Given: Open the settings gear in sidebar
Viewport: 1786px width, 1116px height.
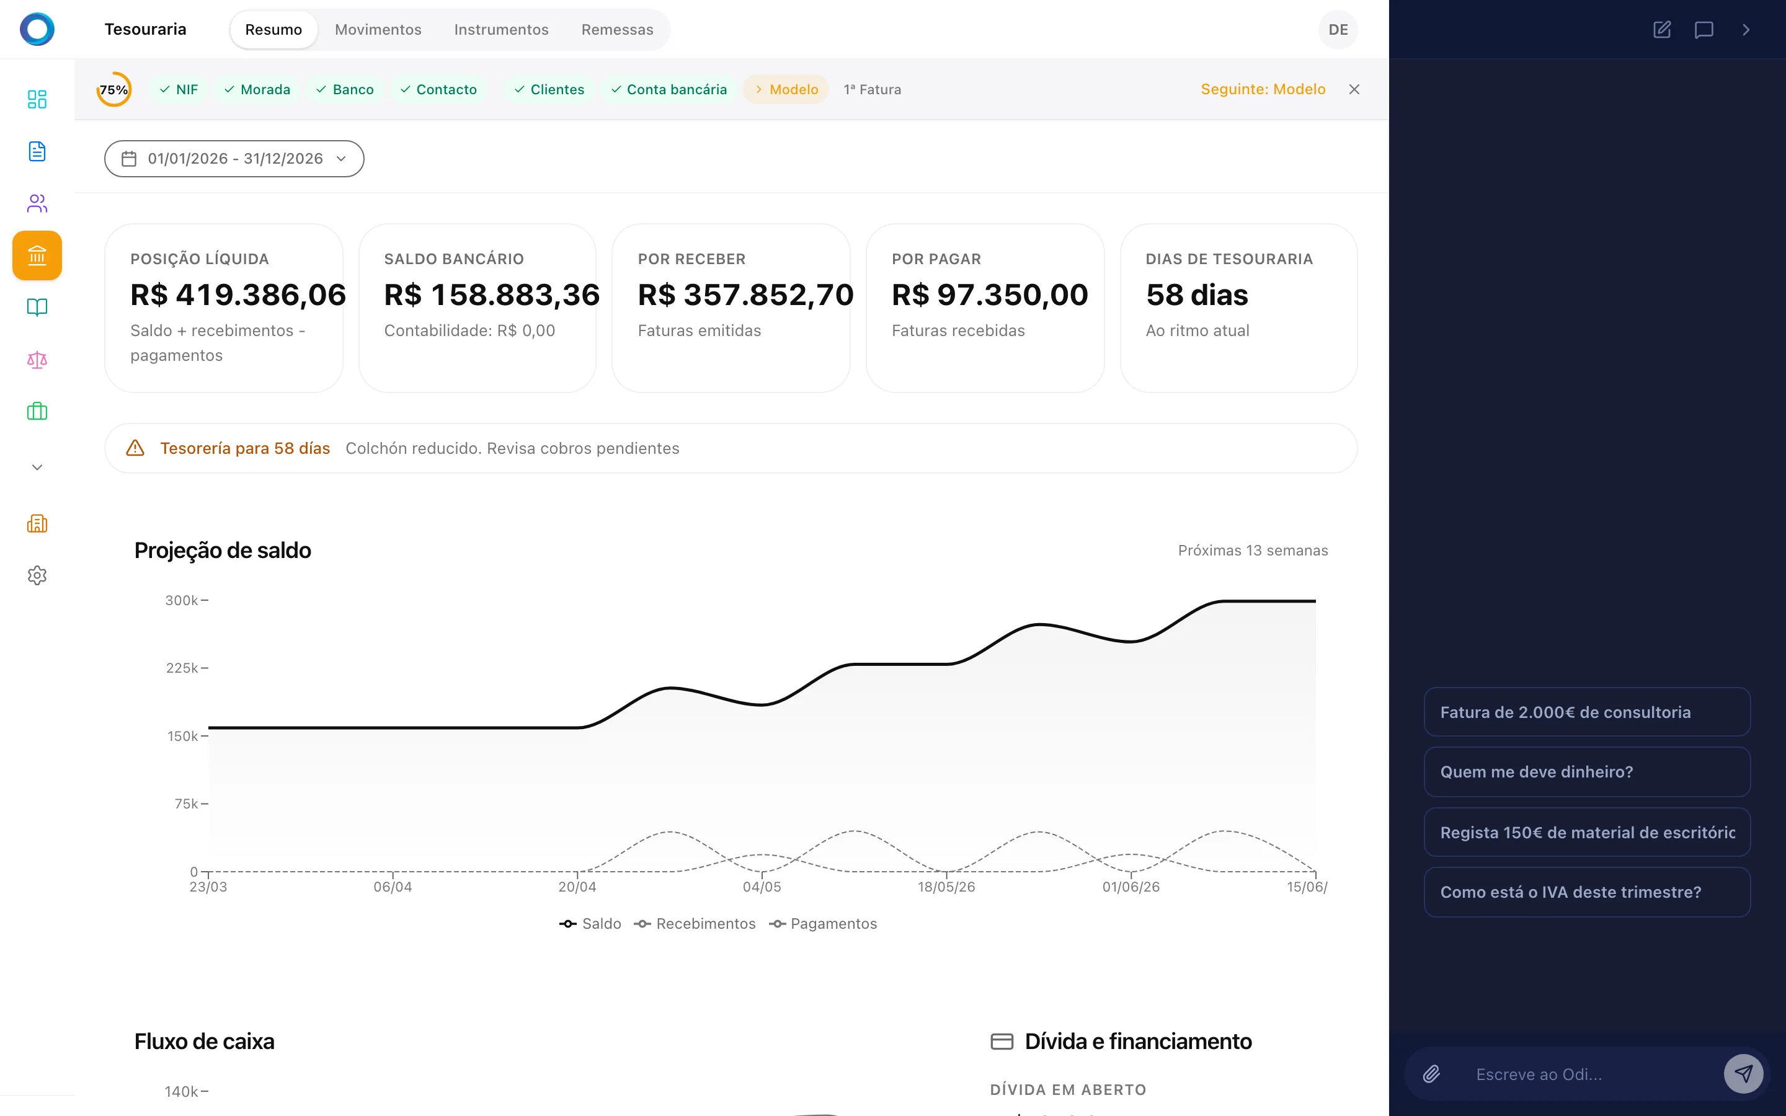Looking at the screenshot, I should click(x=37, y=575).
